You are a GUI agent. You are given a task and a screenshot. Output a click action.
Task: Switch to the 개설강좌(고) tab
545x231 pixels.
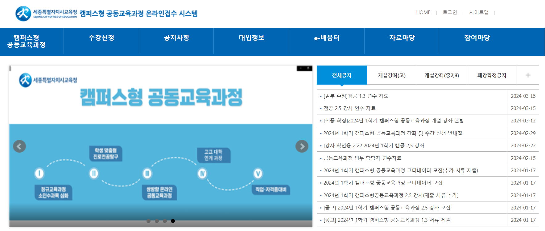(392, 75)
